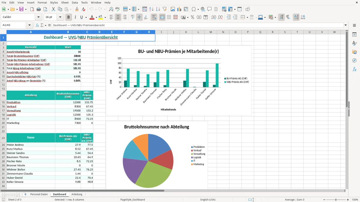Click the English (USA) language status
Screen dimensions: 360x202
coord(208,200)
